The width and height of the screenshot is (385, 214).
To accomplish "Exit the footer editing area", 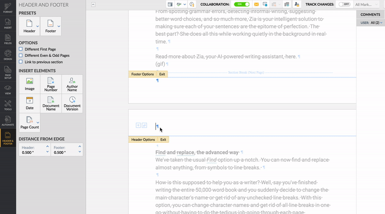I will [x=162, y=74].
